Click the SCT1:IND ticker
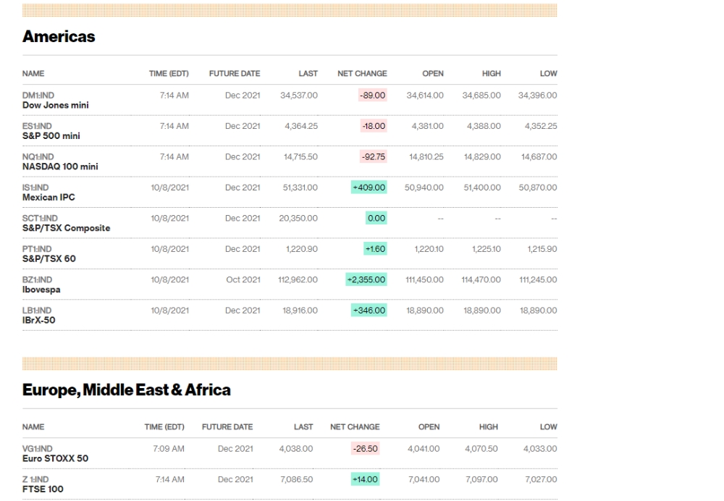Viewport: 724px width, 501px height. click(x=40, y=219)
